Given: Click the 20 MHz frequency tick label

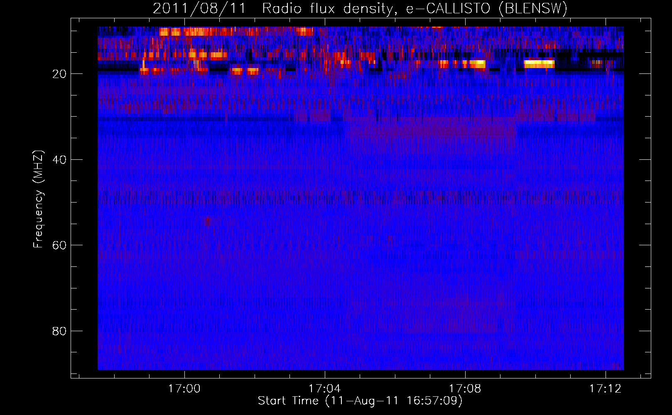Looking at the screenshot, I should [59, 74].
